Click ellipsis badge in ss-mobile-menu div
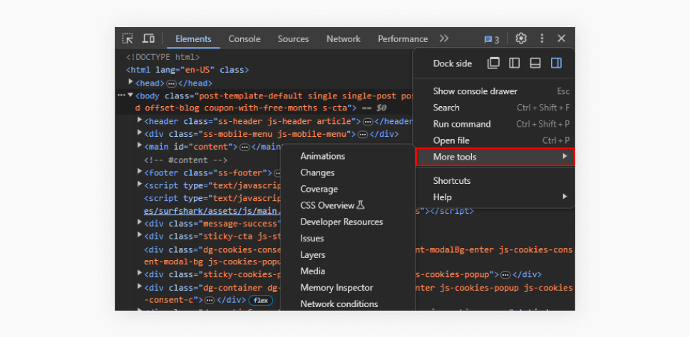Image resolution: width=690 pixels, height=337 pixels. point(363,135)
